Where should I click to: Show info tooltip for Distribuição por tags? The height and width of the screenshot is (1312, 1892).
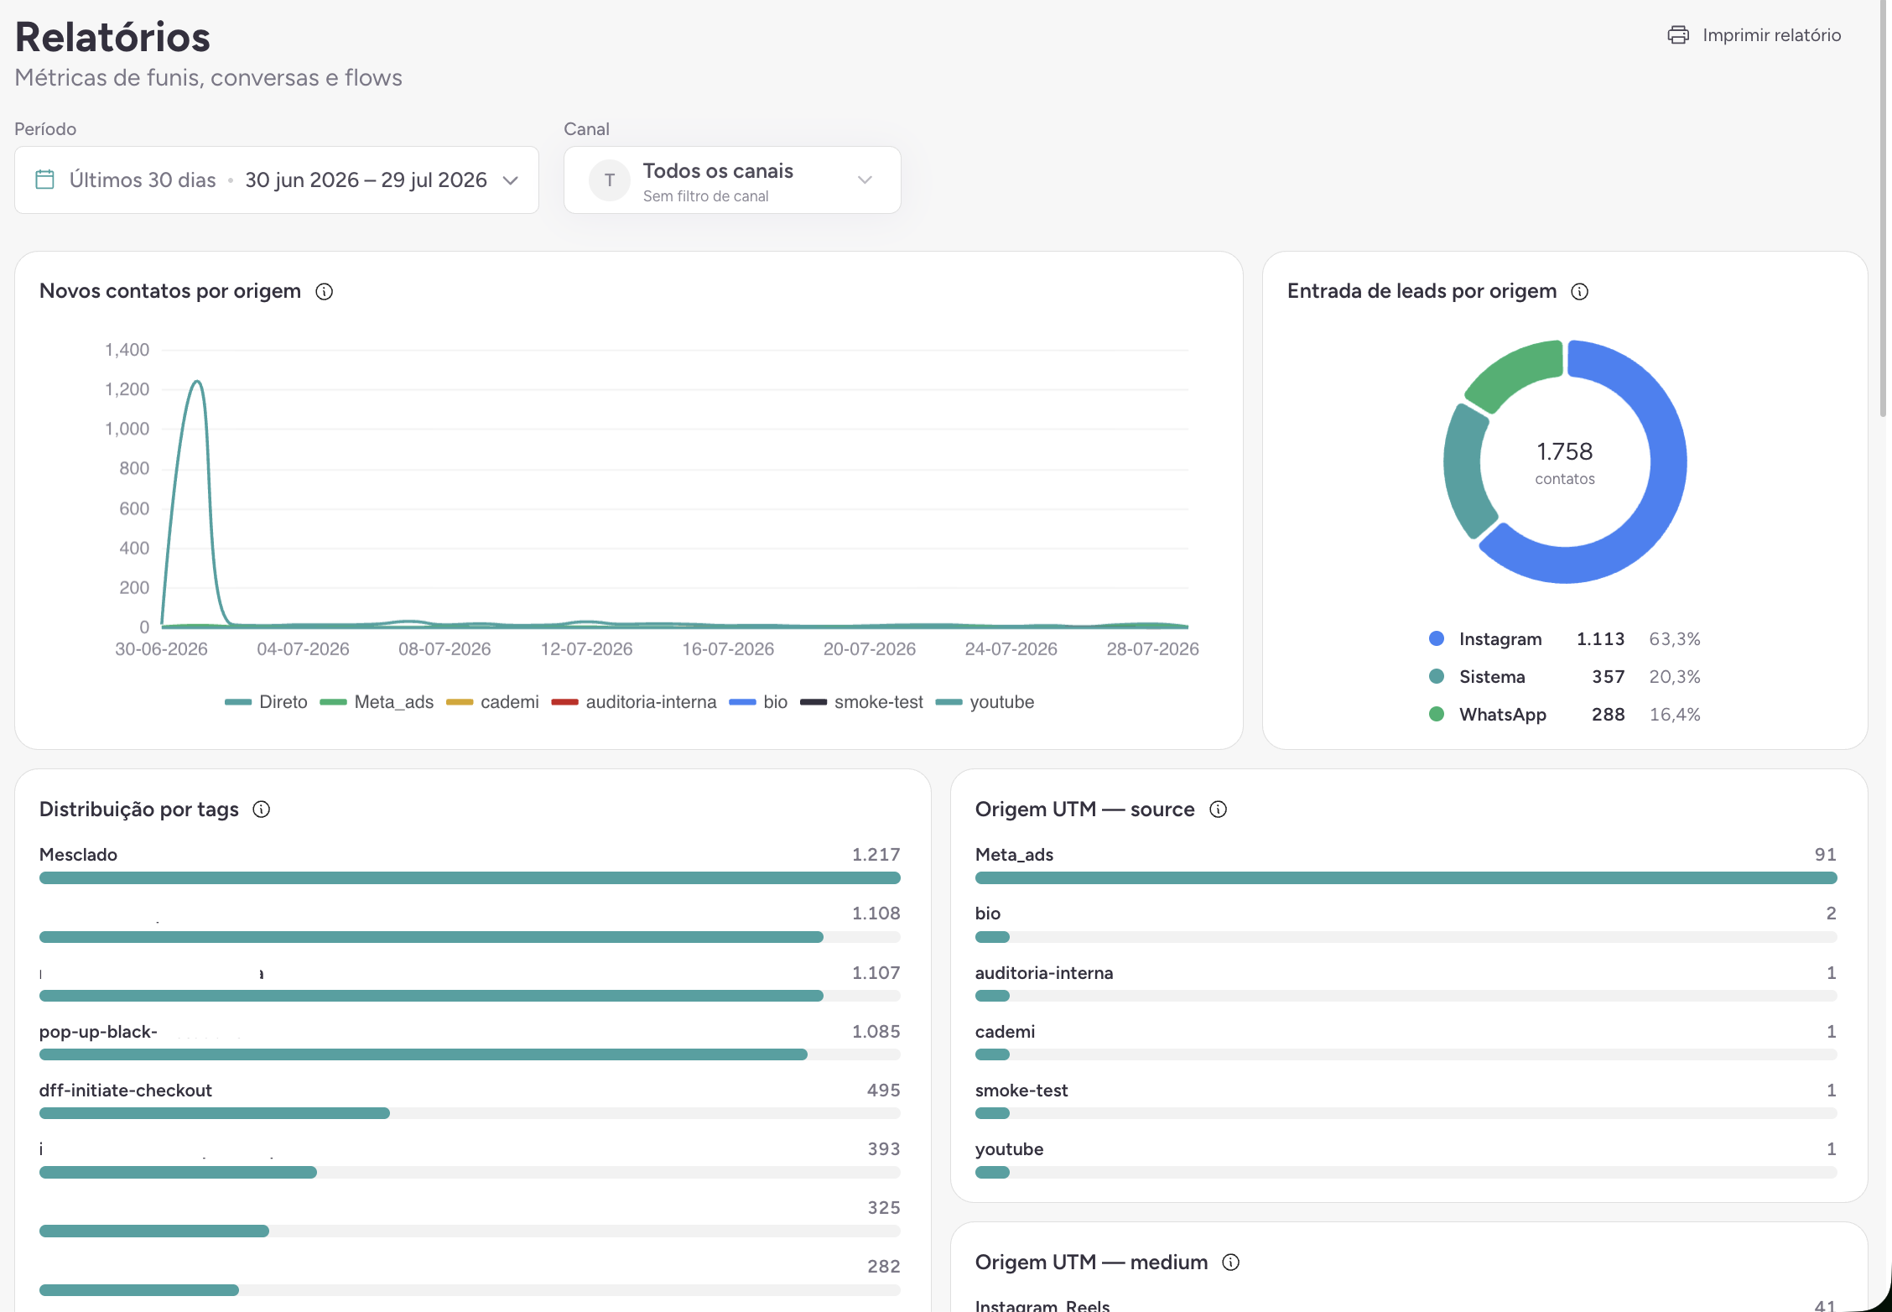tap(262, 810)
